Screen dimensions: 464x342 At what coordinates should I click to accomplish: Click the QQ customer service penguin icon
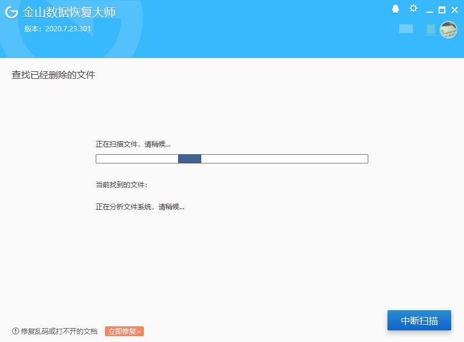pyautogui.click(x=395, y=9)
